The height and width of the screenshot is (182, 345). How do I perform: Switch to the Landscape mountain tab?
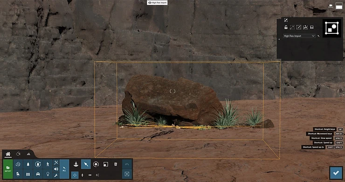28,154
